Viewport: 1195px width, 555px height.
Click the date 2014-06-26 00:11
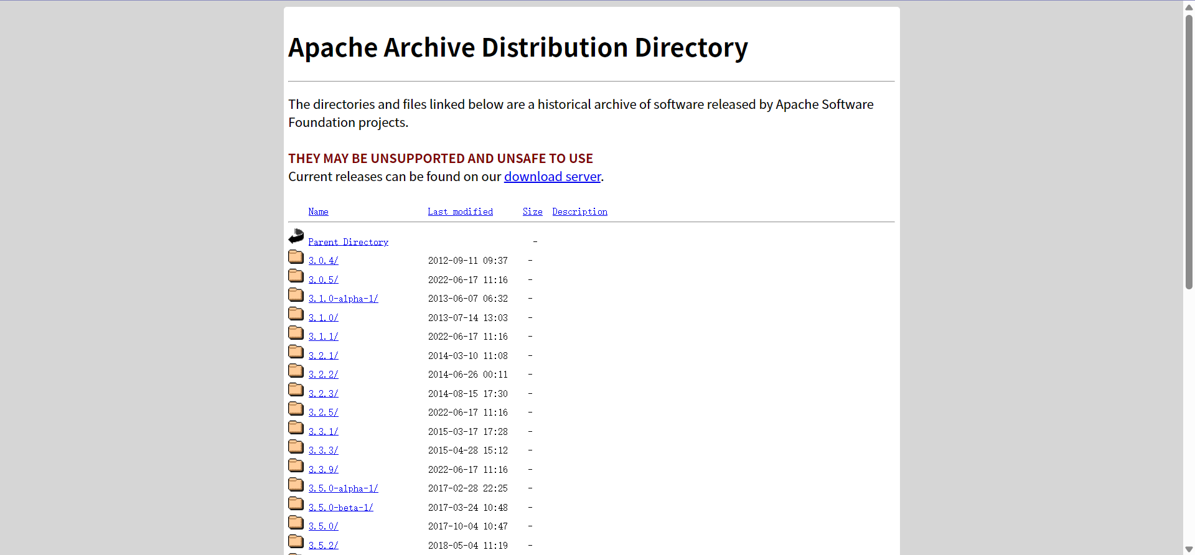467,375
